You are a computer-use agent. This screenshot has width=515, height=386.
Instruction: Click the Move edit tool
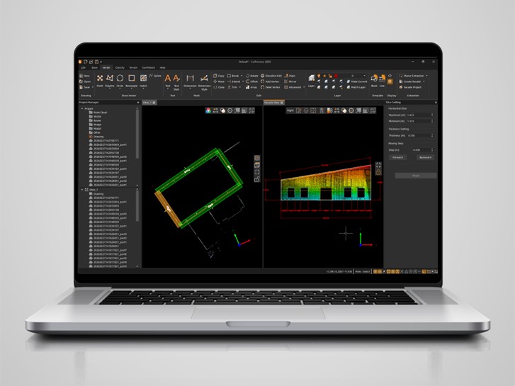pyautogui.click(x=219, y=81)
